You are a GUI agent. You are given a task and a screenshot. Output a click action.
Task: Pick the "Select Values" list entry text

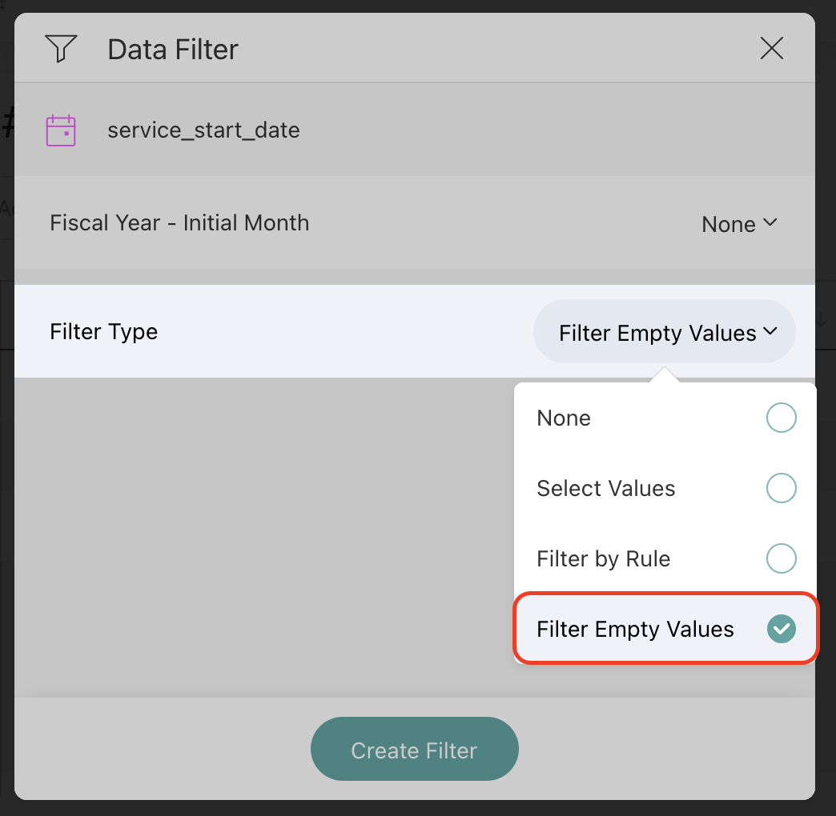[x=606, y=489]
